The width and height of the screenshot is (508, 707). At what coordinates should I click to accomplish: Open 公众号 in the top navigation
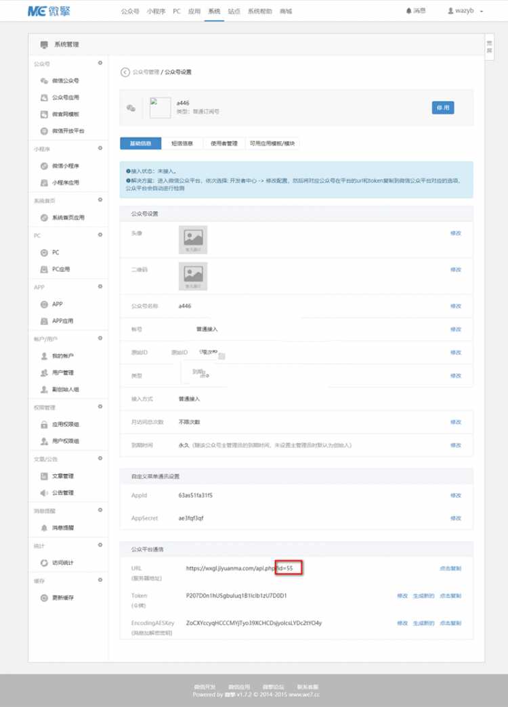point(130,12)
